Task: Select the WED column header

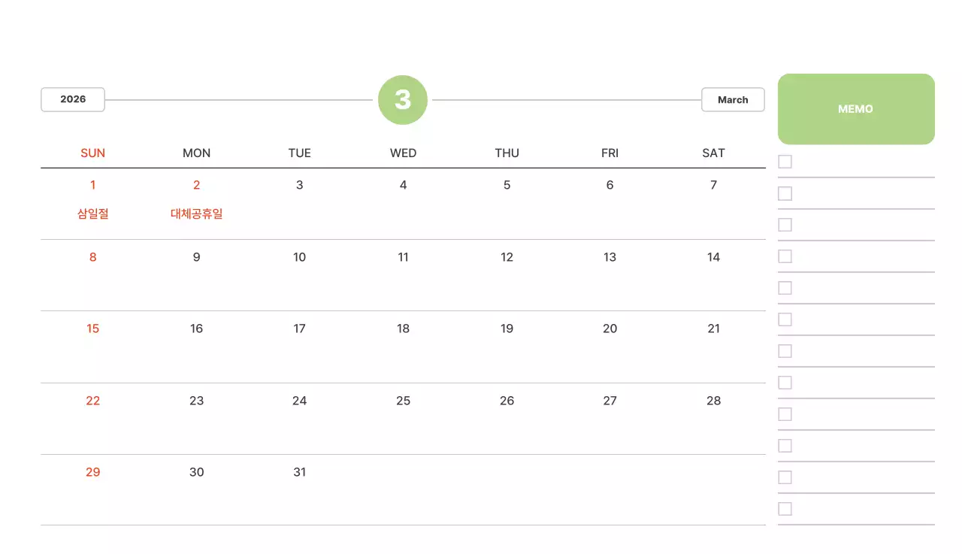Action: [x=403, y=153]
